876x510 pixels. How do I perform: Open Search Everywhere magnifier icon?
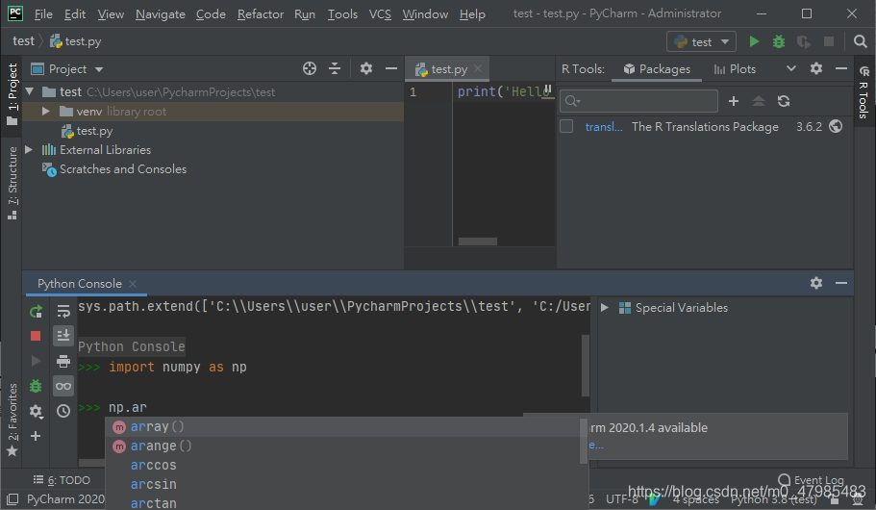coord(861,41)
